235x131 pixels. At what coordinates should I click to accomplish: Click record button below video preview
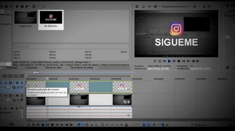coord(155,61)
